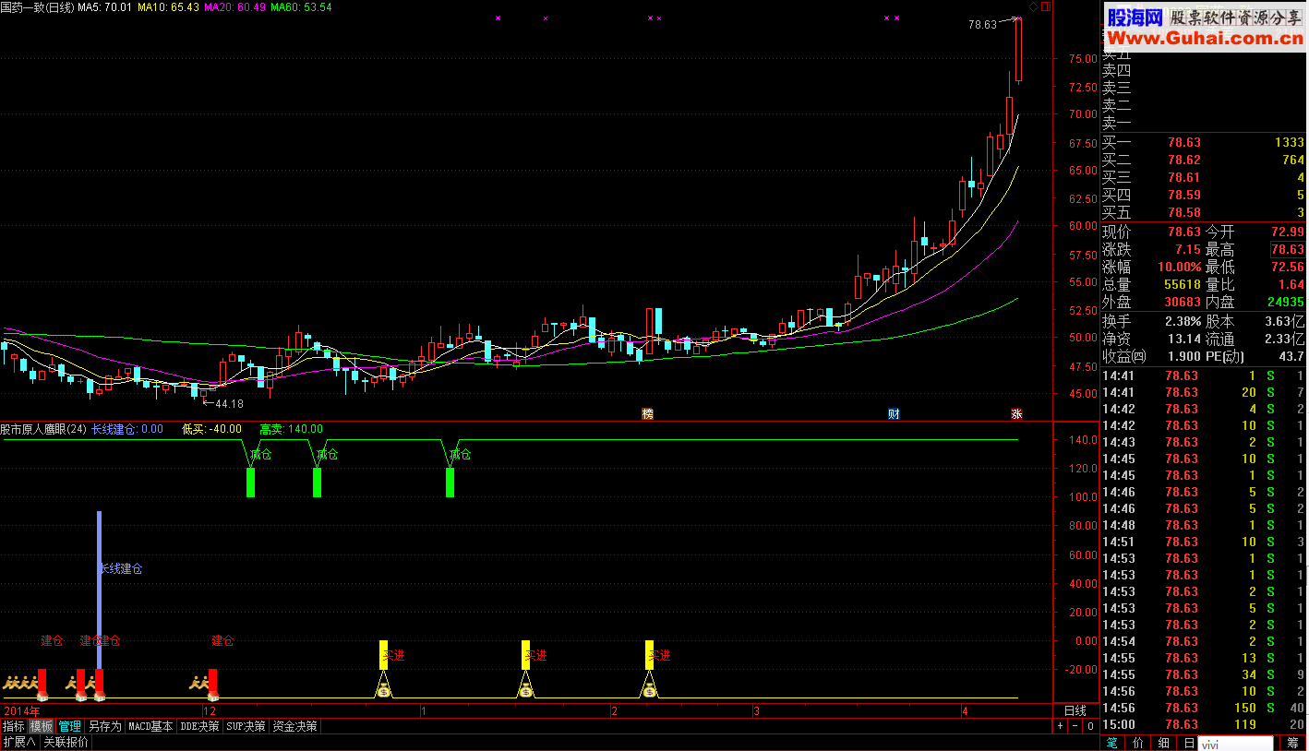Switch to the 细 detail tab

click(x=1164, y=743)
